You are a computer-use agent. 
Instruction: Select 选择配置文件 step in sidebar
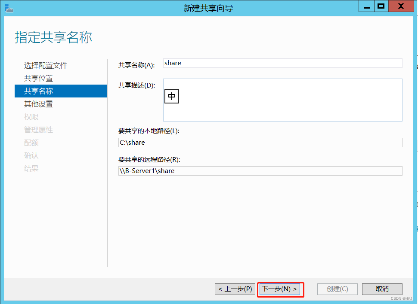tap(46, 65)
